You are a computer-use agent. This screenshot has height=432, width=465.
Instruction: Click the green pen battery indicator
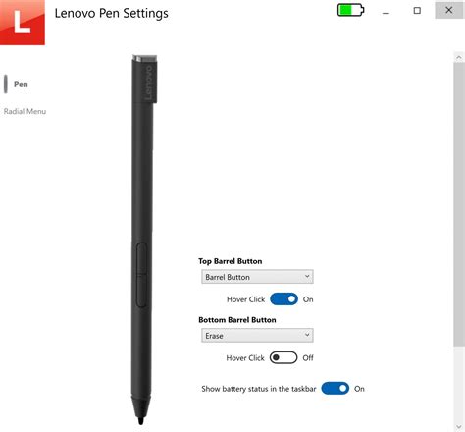pos(350,10)
